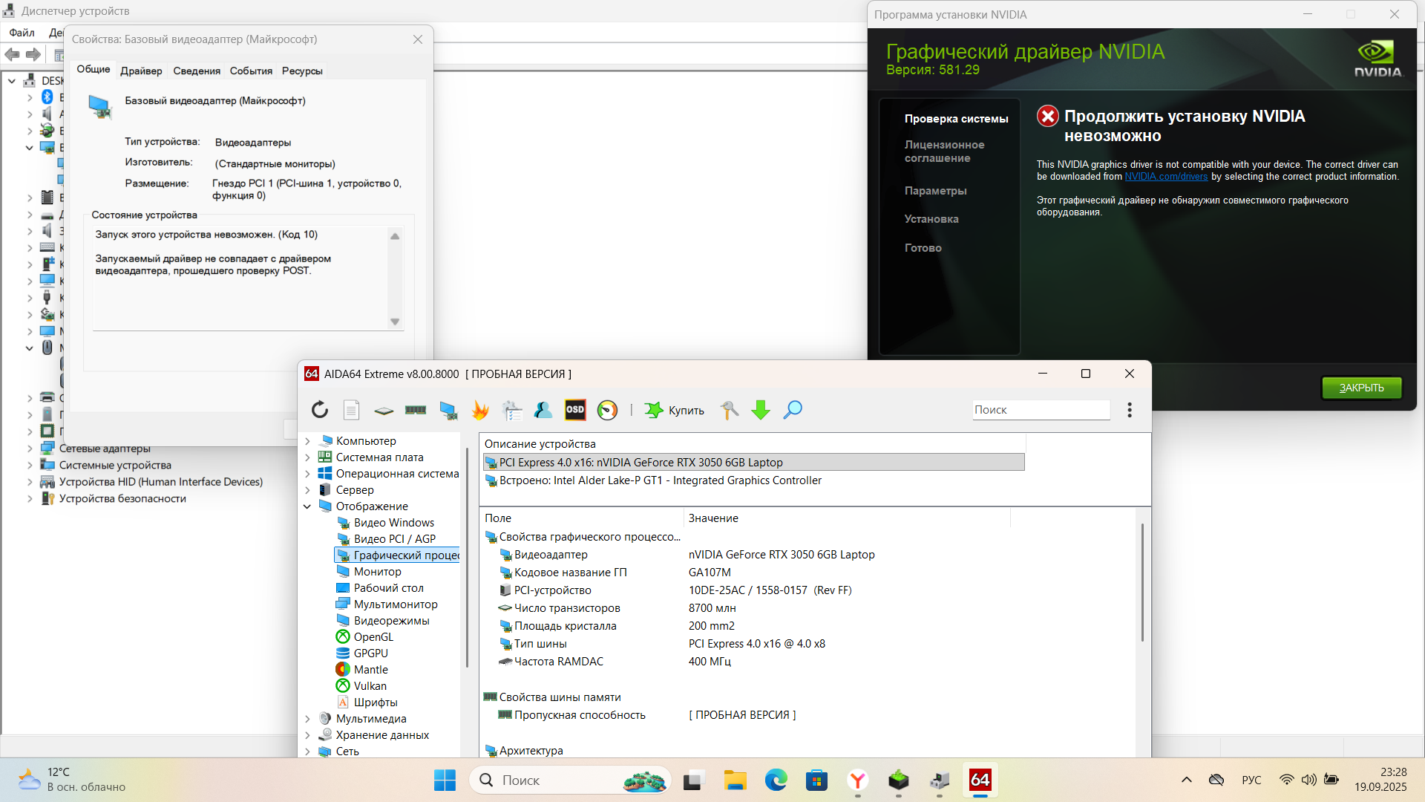Open the three-dot menu in AIDA64
Image resolution: width=1425 pixels, height=802 pixels.
click(1130, 410)
